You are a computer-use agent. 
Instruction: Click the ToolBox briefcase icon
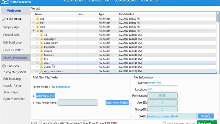(4, 66)
